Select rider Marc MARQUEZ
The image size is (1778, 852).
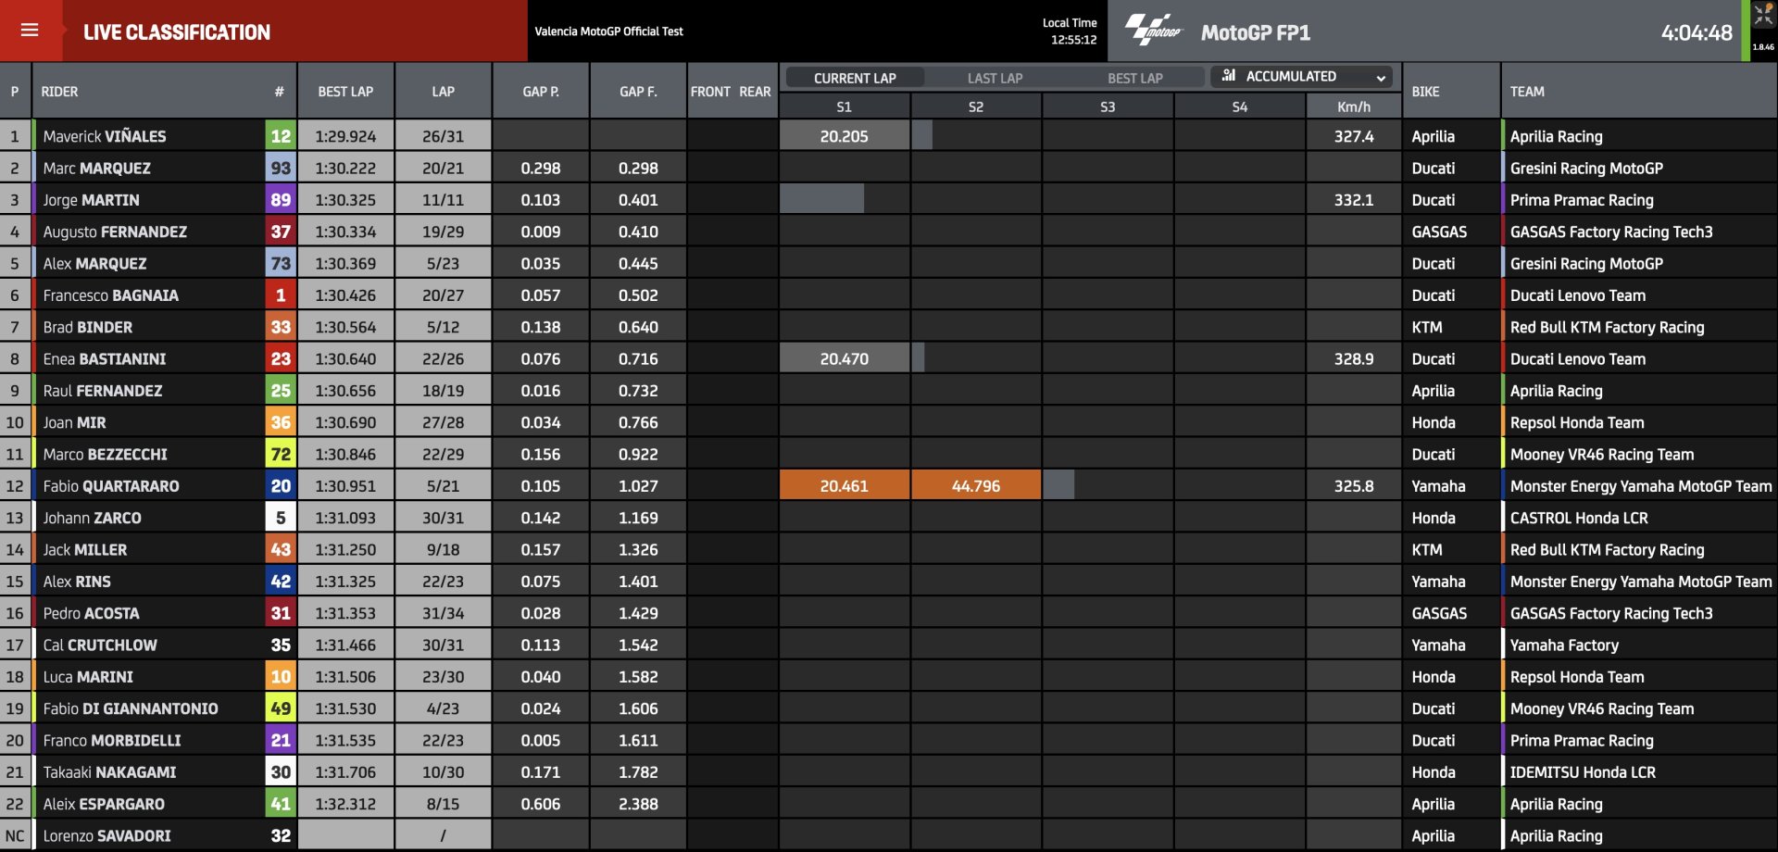point(96,168)
